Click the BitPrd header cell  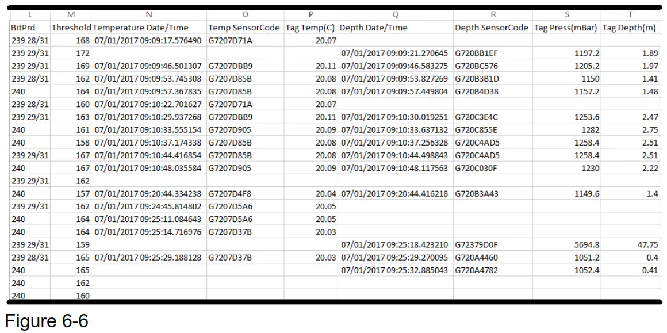tap(18, 26)
